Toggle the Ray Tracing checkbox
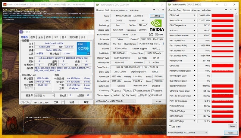Image resolution: width=241 pixels, height=138 pixels. (x=124, y=95)
